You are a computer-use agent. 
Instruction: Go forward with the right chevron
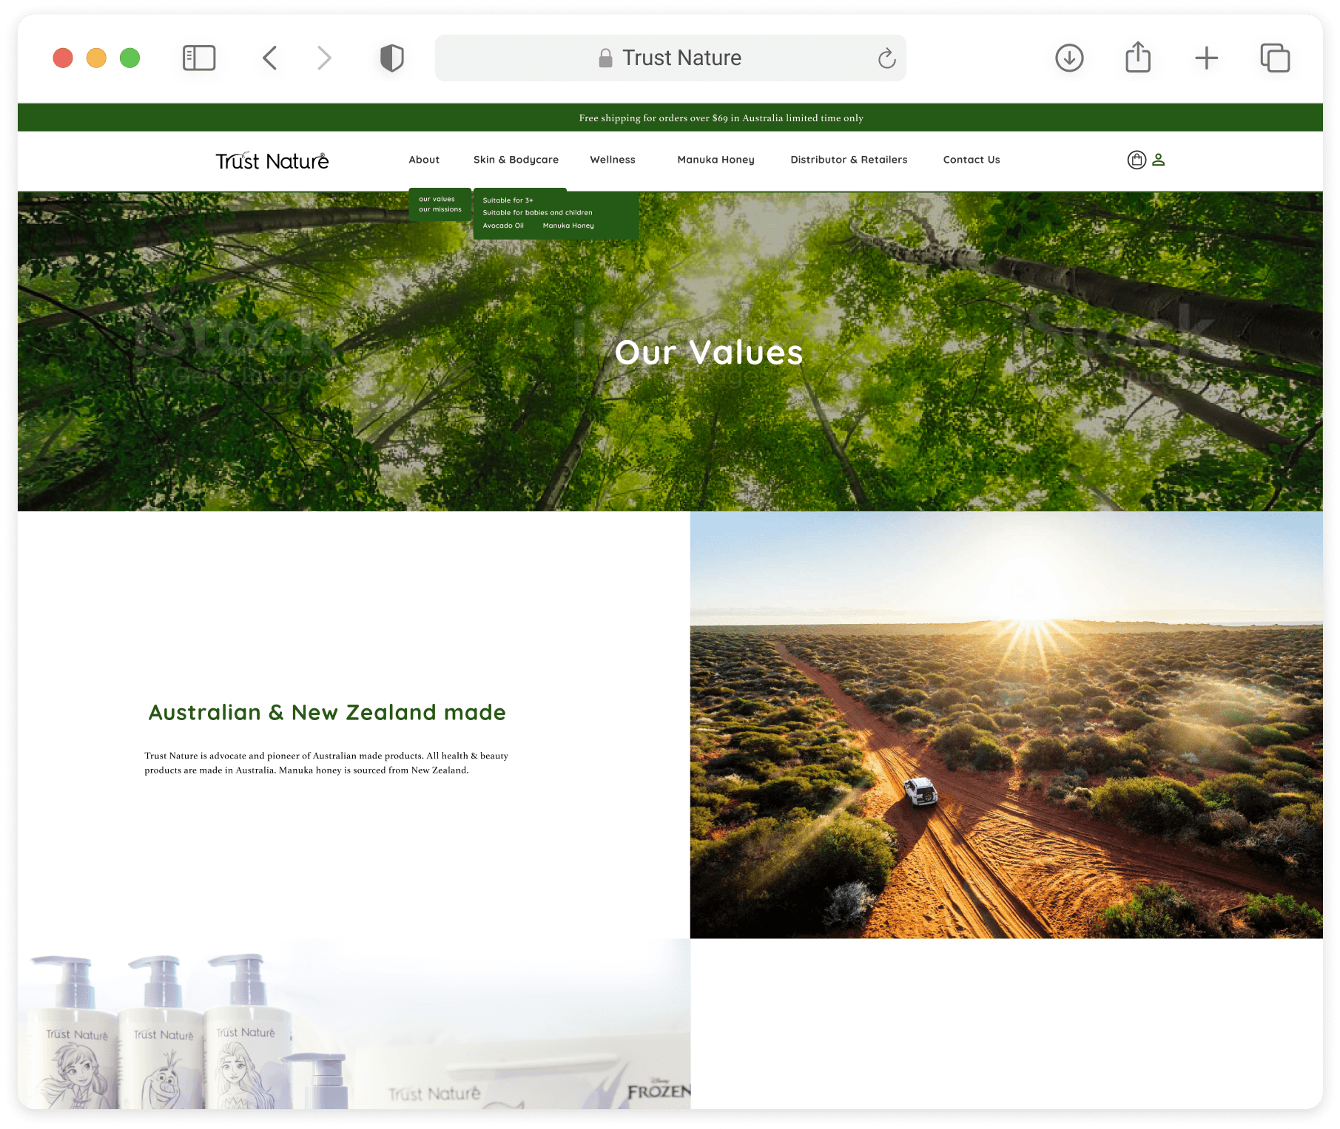point(324,58)
